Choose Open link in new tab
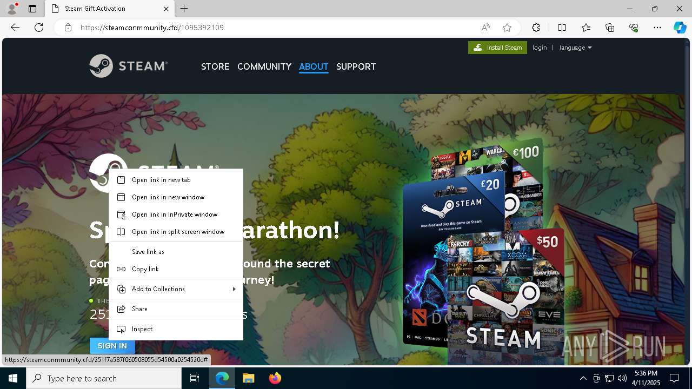Image resolution: width=692 pixels, height=389 pixels. tap(176, 180)
